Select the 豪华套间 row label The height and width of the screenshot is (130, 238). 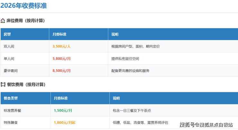tap(11, 71)
